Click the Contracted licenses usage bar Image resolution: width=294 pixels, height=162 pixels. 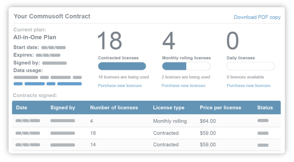[x=122, y=66]
